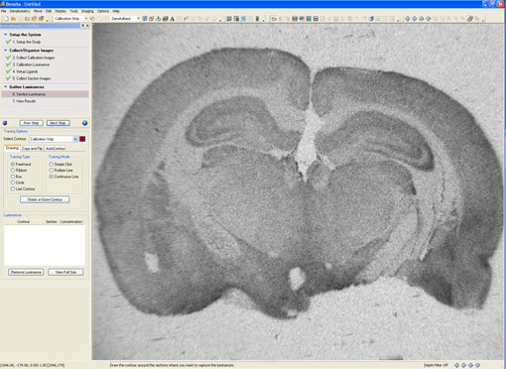This screenshot has width=506, height=369.
Task: Click the fourth blue diamond move icon in top toolbar
Action: [429, 19]
